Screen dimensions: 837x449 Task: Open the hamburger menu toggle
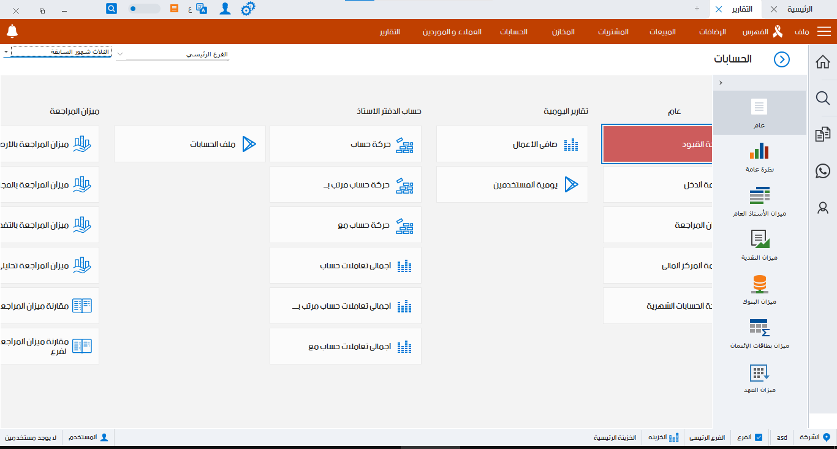point(824,31)
